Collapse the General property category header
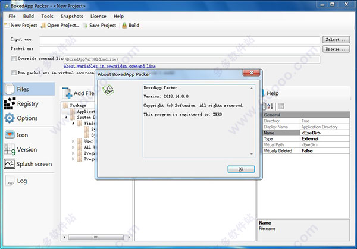Image resolution: width=357 pixels, height=249 pixels. point(306,115)
